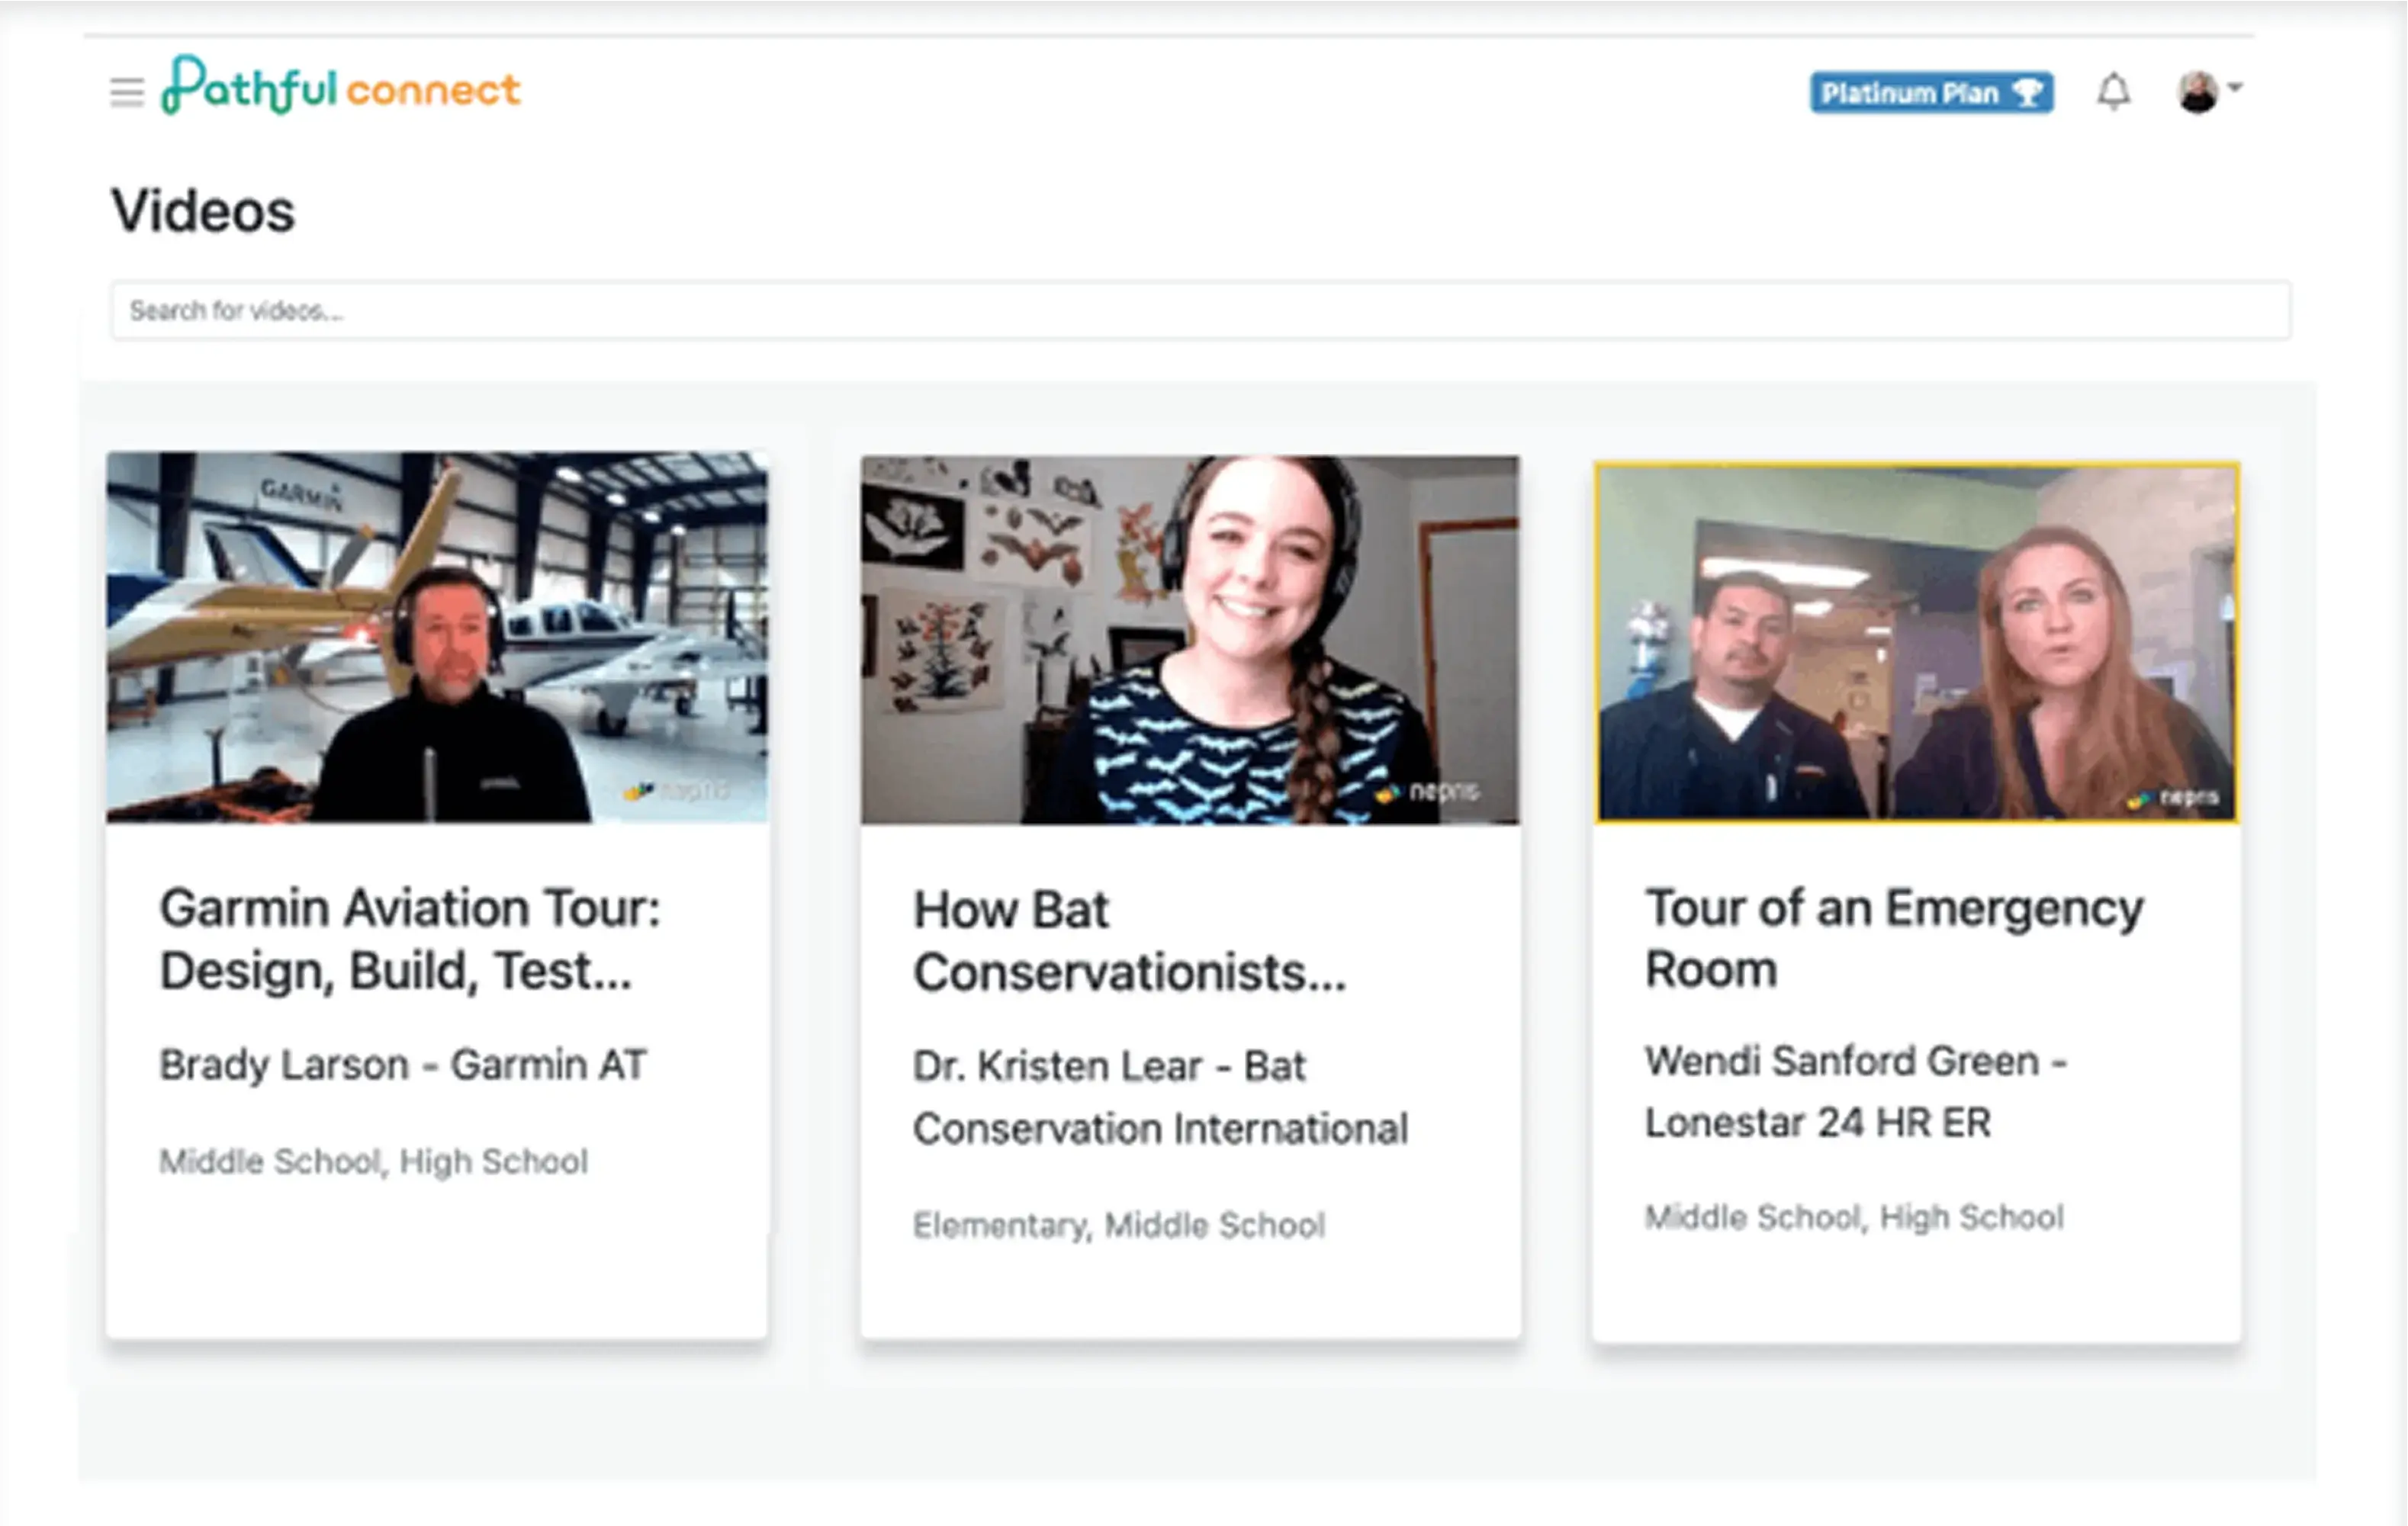
Task: Click the Videos page heading
Action: pos(203,211)
